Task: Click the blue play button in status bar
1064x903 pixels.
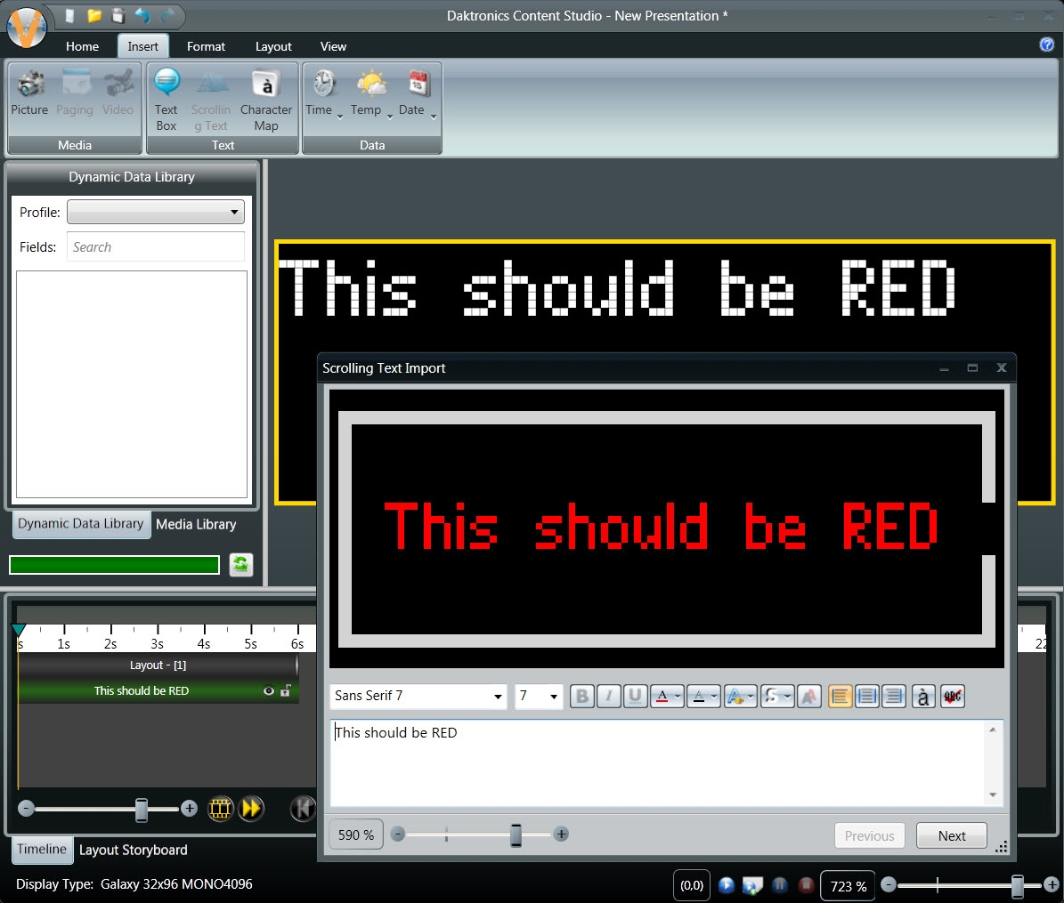Action: (727, 885)
